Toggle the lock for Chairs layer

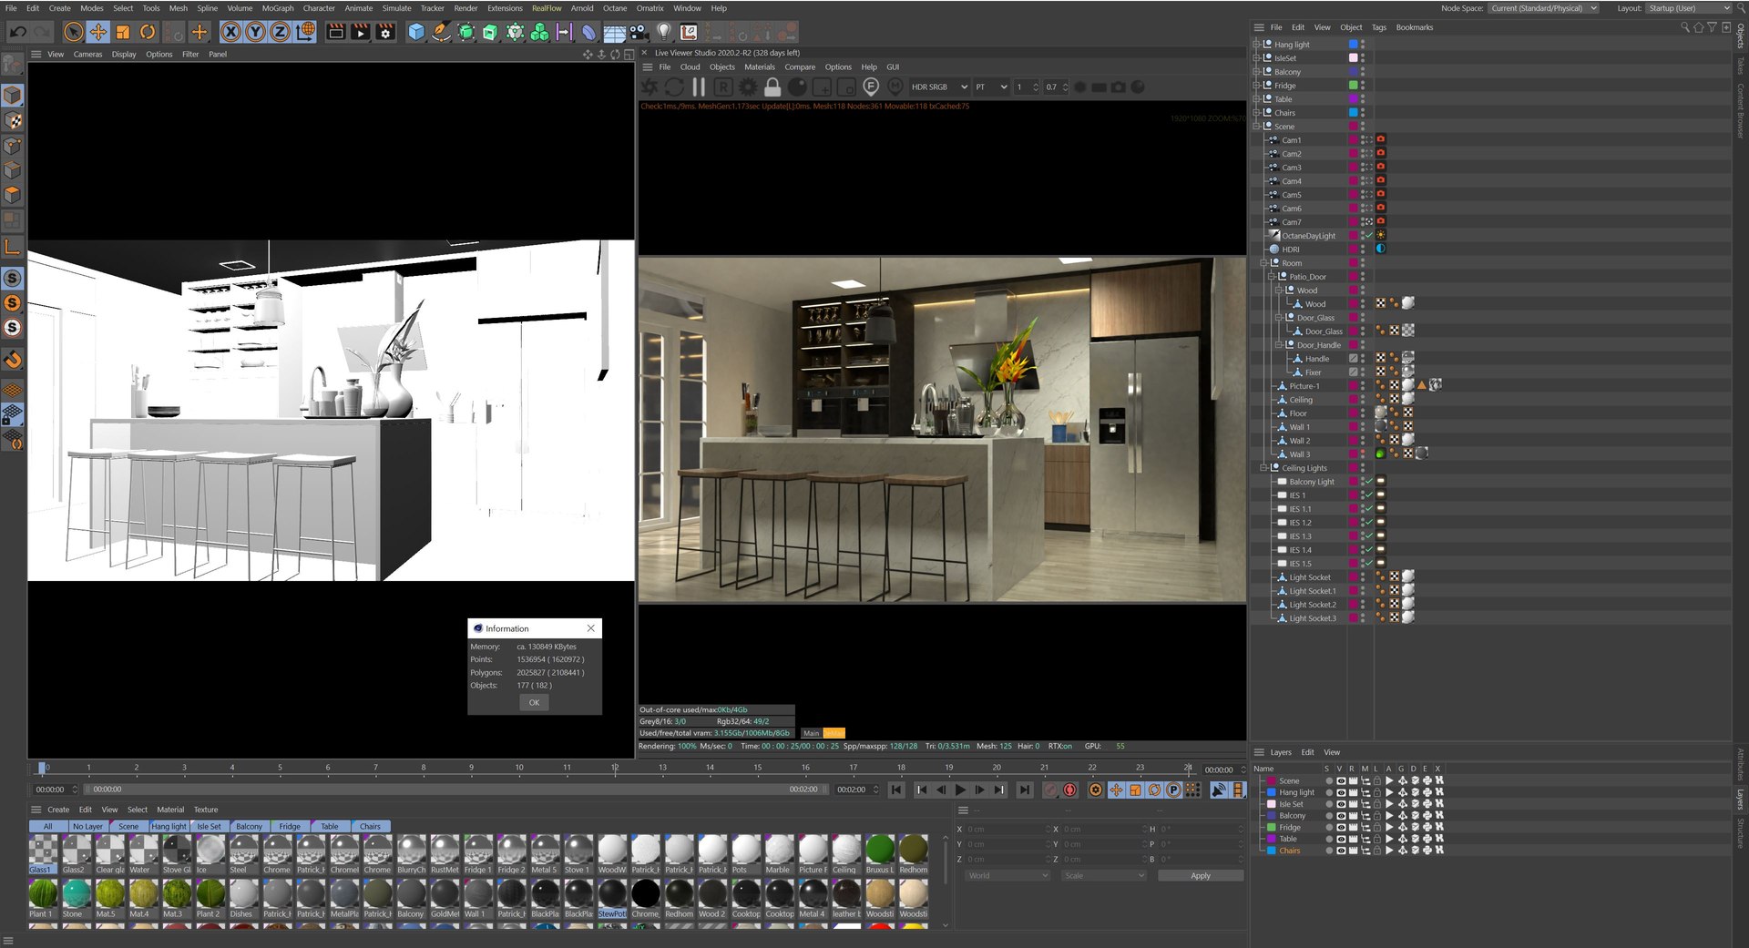click(1377, 851)
